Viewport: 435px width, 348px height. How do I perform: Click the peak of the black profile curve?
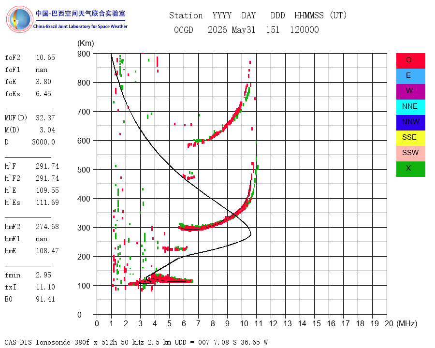(251, 234)
